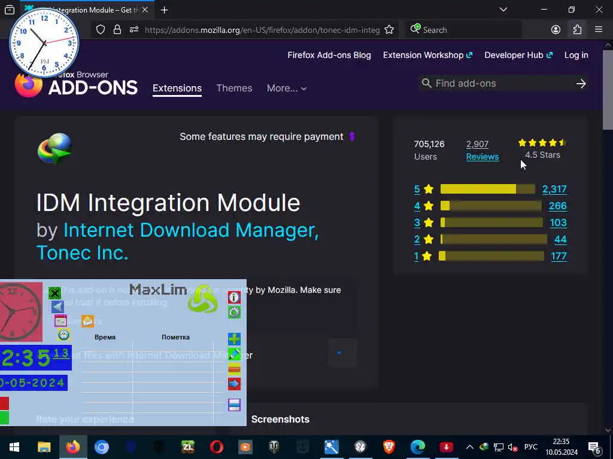Viewport: 613px width, 459px height.
Task: Click the MaxLim digital date display
Action: (x=34, y=383)
